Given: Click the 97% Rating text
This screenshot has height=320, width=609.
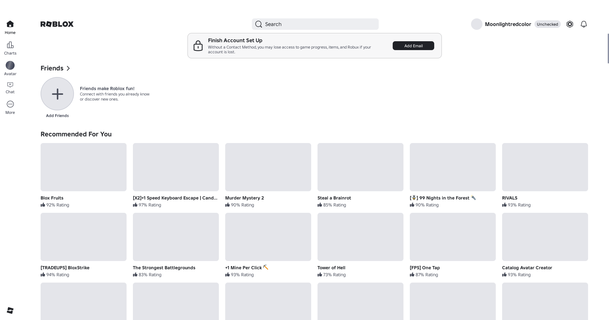Looking at the screenshot, I should (x=150, y=205).
